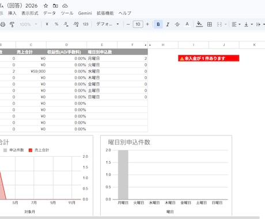
Task: Open the font family dropdown
Action: 108,24
